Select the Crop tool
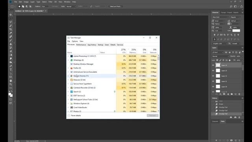The width and height of the screenshot is (252, 142). [11, 29]
